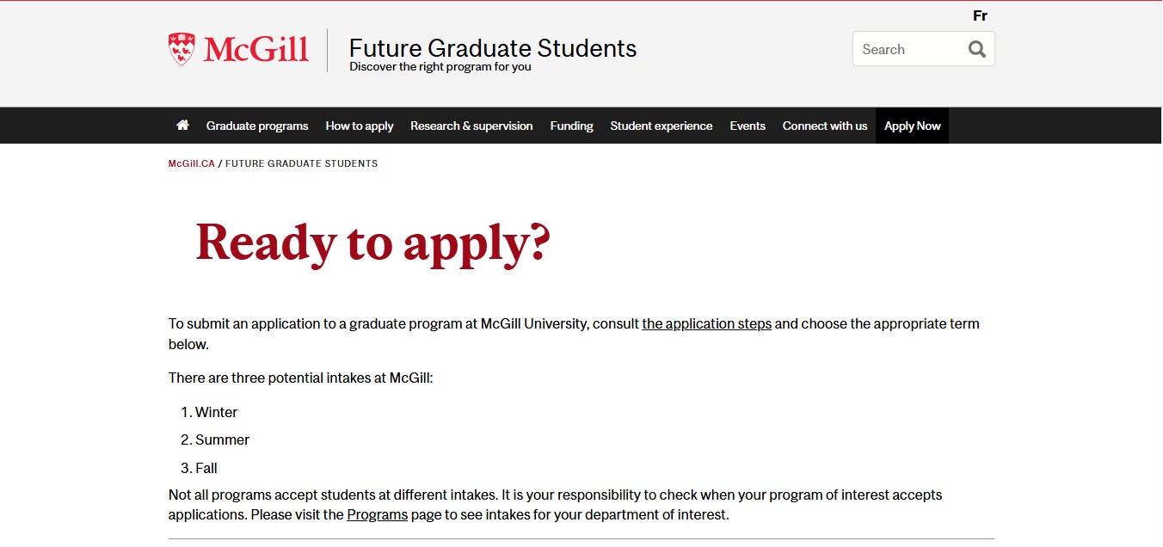Visit the Programs page link
1163x547 pixels.
tap(378, 515)
